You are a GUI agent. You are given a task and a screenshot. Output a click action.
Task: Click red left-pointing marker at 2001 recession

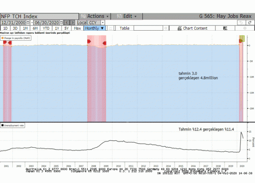click(10, 43)
